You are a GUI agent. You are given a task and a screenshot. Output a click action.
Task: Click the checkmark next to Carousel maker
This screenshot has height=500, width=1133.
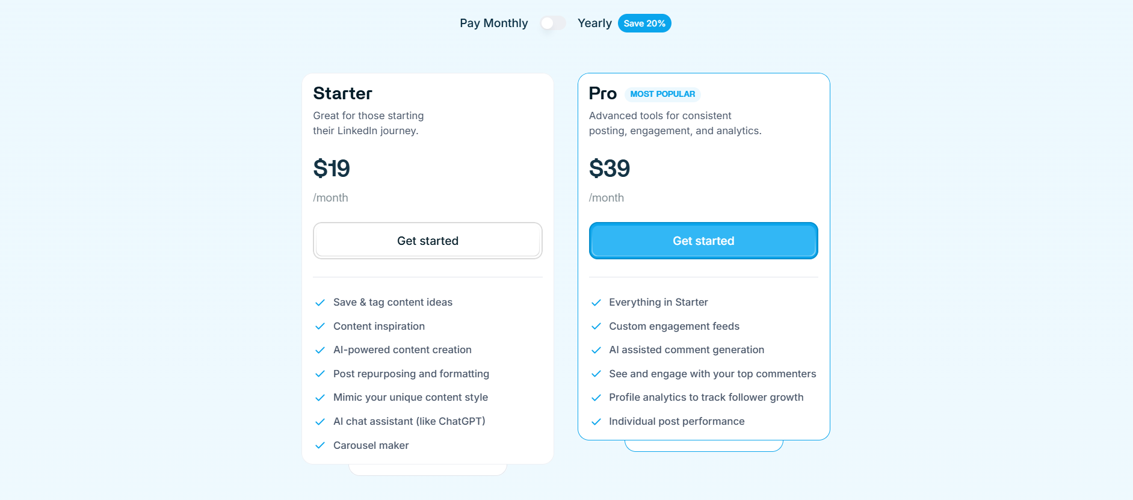pos(320,445)
